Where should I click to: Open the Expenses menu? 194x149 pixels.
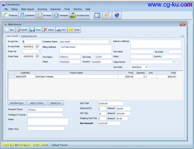(x=55, y=9)
